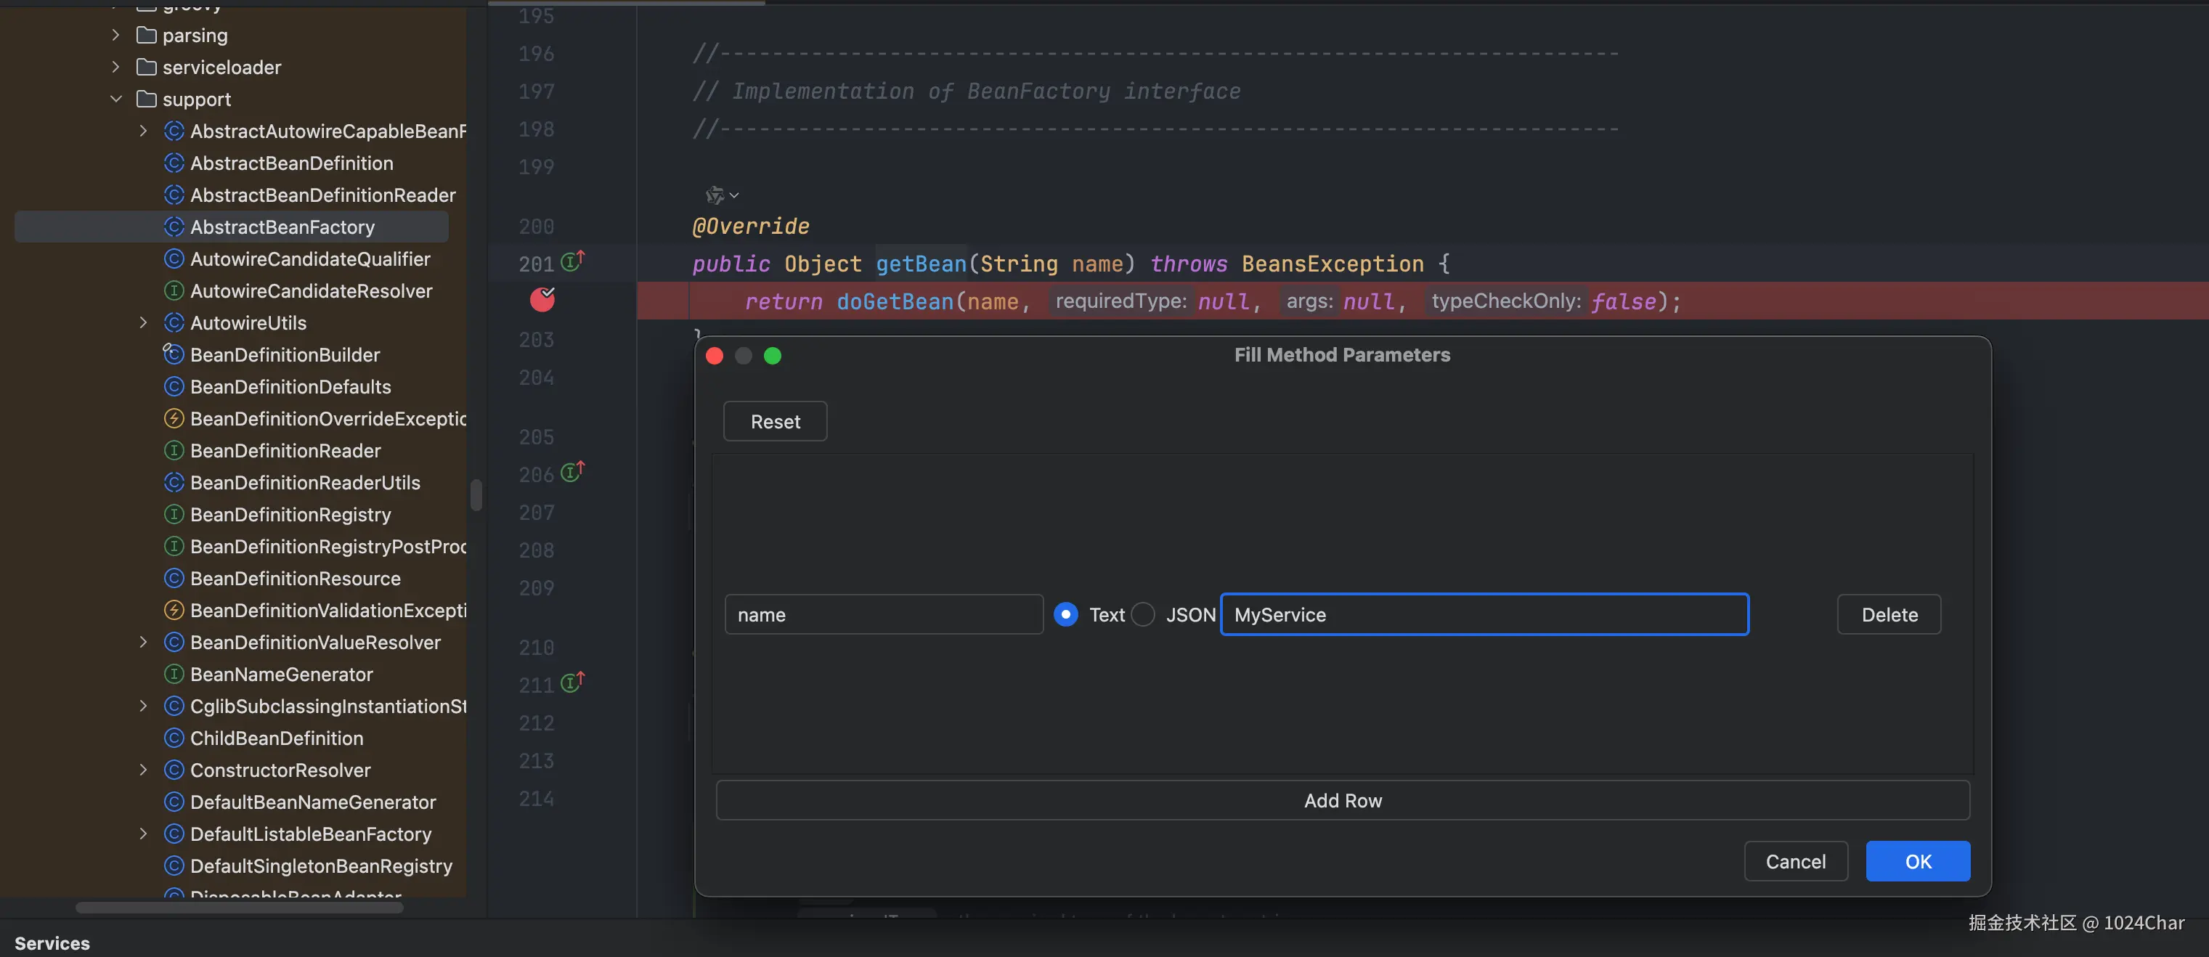Expand the ConstructorResolver class node
The width and height of the screenshot is (2209, 957).
[x=143, y=770]
